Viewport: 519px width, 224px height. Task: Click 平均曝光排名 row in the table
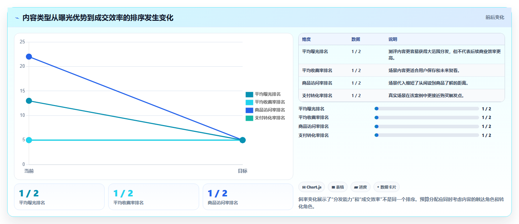tap(401, 54)
